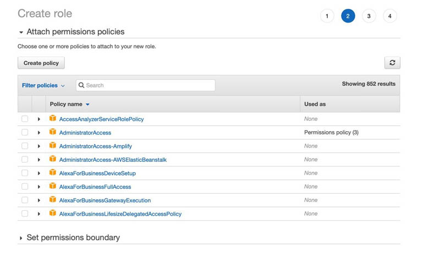
Task: Expand the AlexaForBusinessDeviceSetup row arrow
Action: [x=39, y=173]
